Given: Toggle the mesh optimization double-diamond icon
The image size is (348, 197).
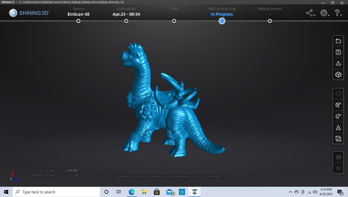Looking at the screenshot, I should tap(338, 157).
